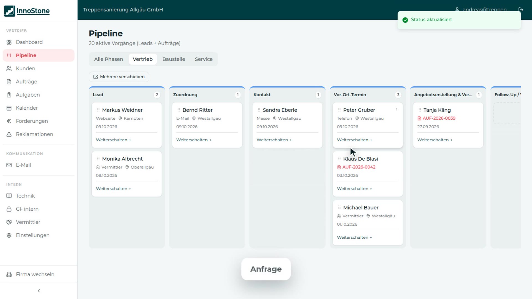The image size is (532, 299).
Task: Open E-Mail in the sidebar
Action: coord(39,165)
